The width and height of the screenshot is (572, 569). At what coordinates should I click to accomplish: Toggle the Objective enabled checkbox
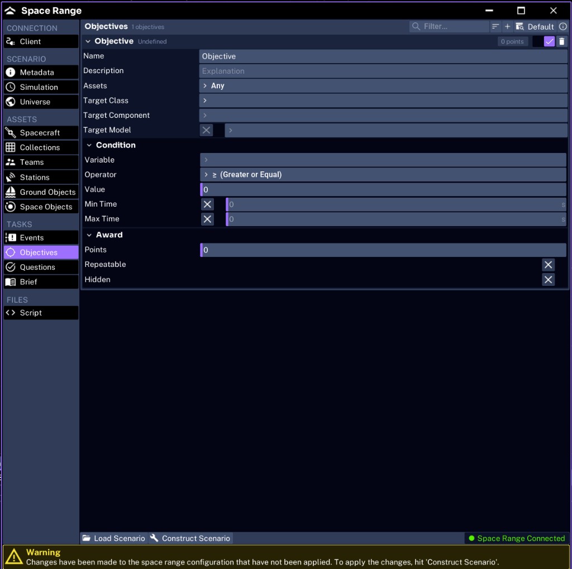pyautogui.click(x=549, y=41)
